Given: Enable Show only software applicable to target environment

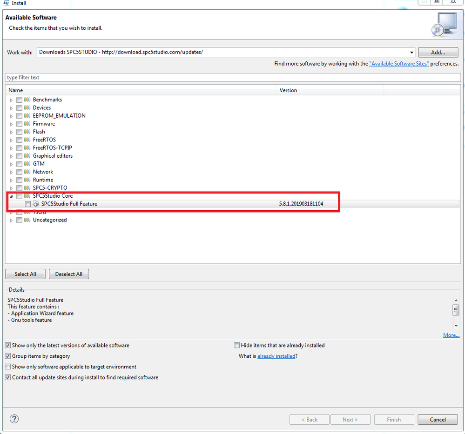Looking at the screenshot, I should point(8,367).
